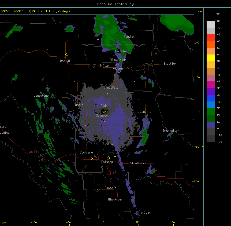Click the Lake Louise label
This screenshot has height=226, width=231.
click(5, 130)
